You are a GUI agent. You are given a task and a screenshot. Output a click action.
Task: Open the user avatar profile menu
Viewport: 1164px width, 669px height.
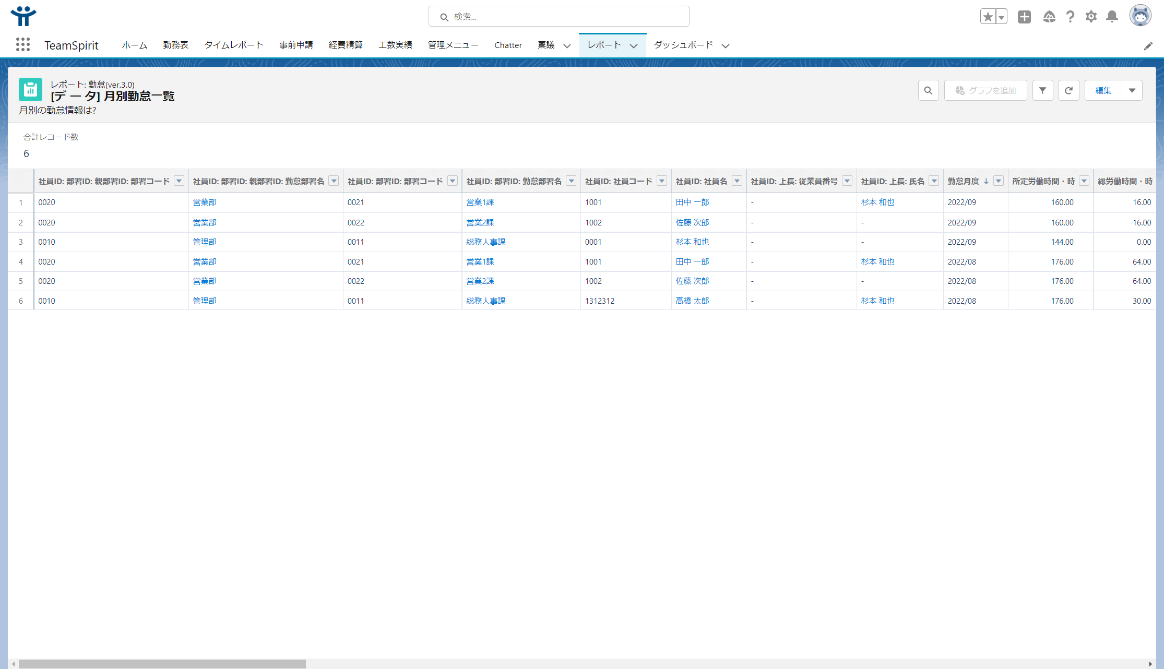click(x=1140, y=16)
